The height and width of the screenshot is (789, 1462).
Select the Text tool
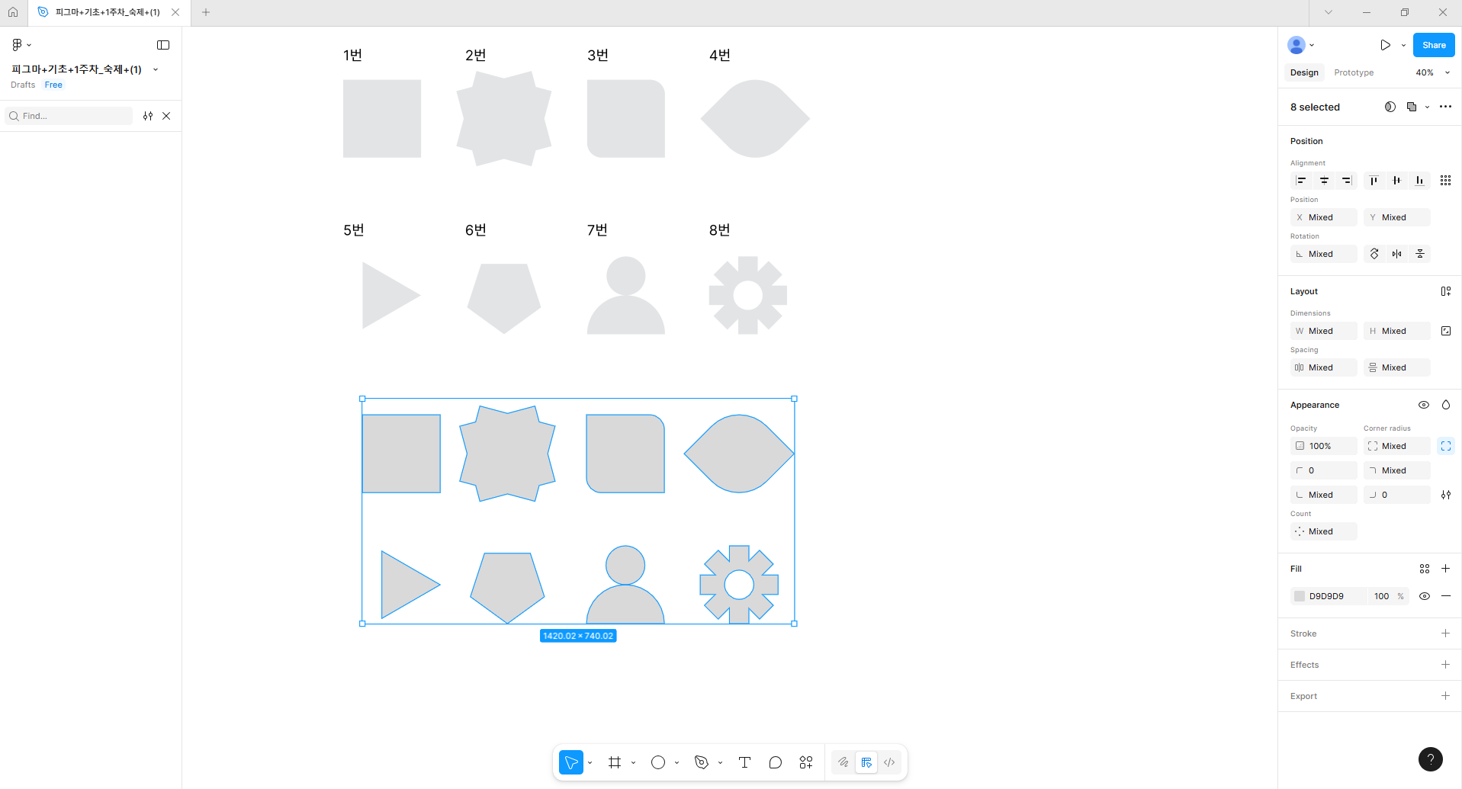pos(745,762)
